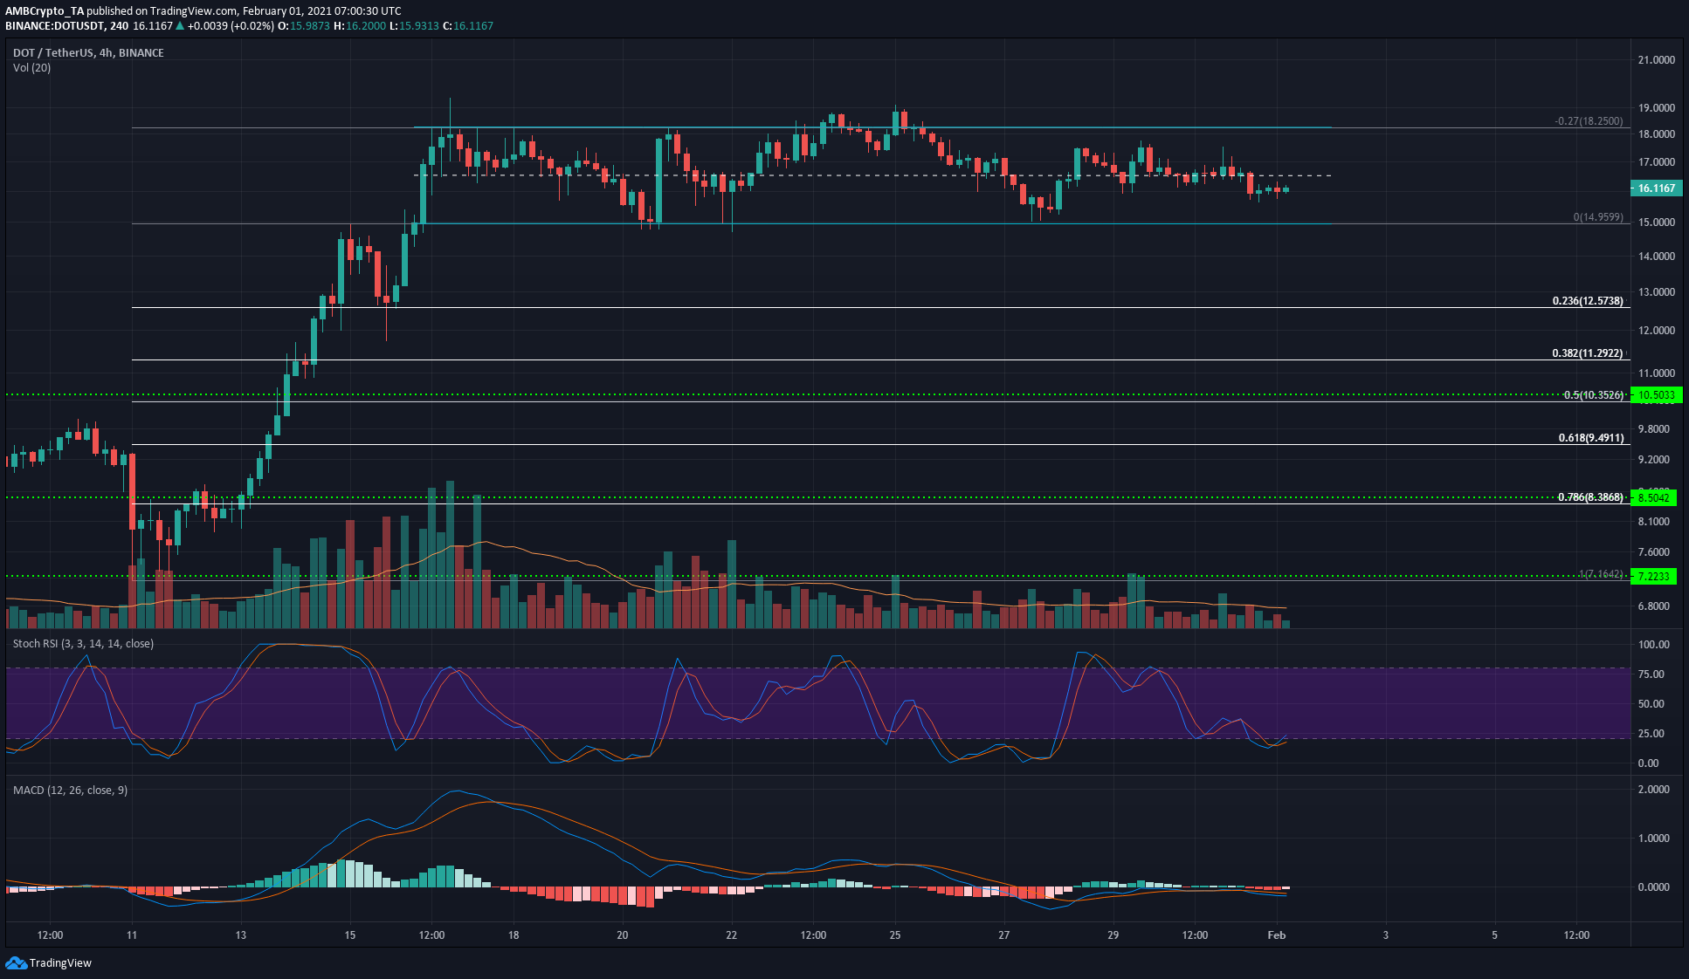Click the 0(14.9599) Fibonacci label
This screenshot has height=979, width=1689.
click(1598, 217)
